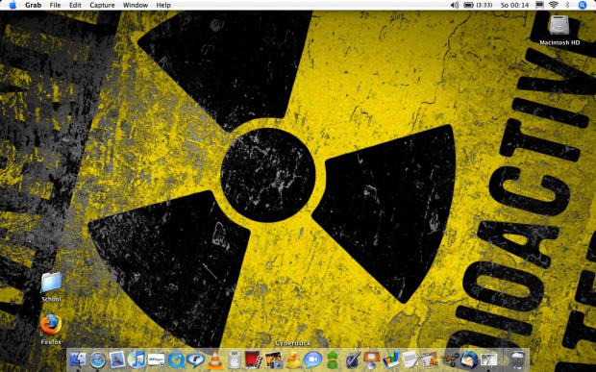Open the Capture menu

point(102,5)
